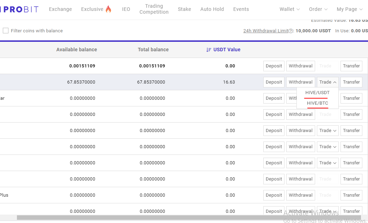Click Transfer in the 67.85370000 row
This screenshot has height=223, width=368.
(351, 82)
